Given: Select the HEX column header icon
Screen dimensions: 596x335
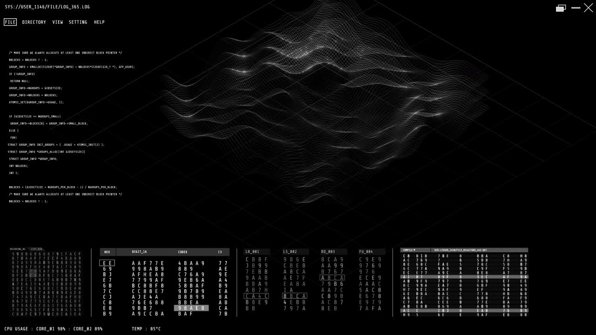Looking at the screenshot, I should pos(107,252).
